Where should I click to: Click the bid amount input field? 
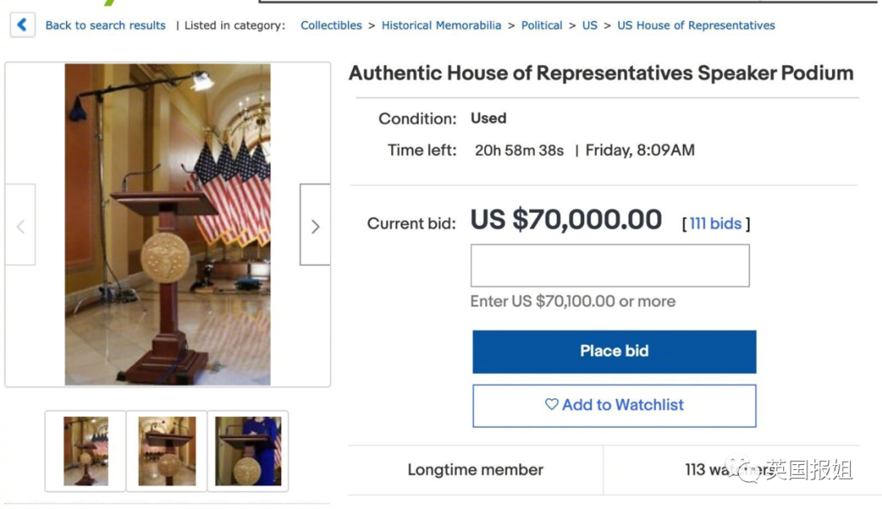pos(610,266)
